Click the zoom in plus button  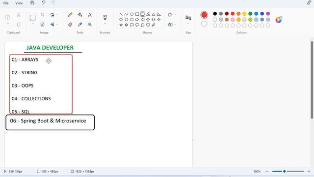309,172
